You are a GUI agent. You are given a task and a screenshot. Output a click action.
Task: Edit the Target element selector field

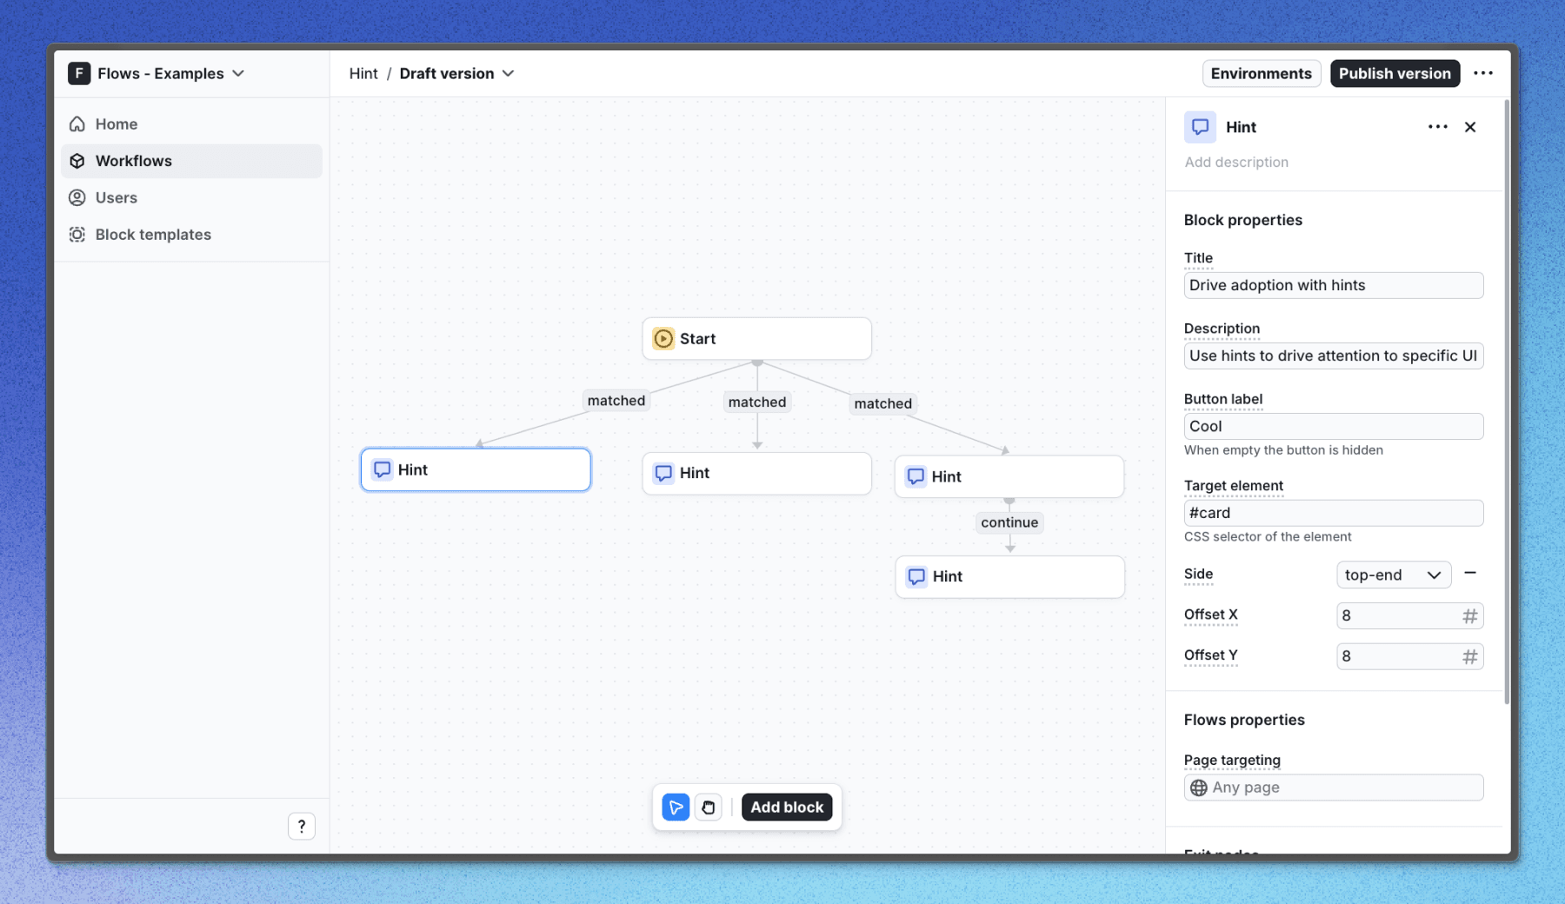click(1333, 513)
